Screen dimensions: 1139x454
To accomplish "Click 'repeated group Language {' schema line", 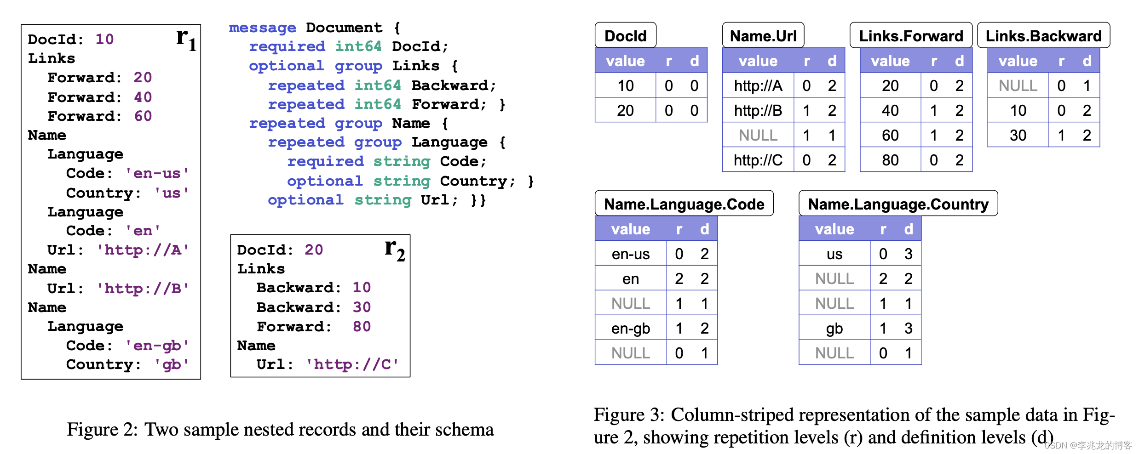I will (x=387, y=142).
